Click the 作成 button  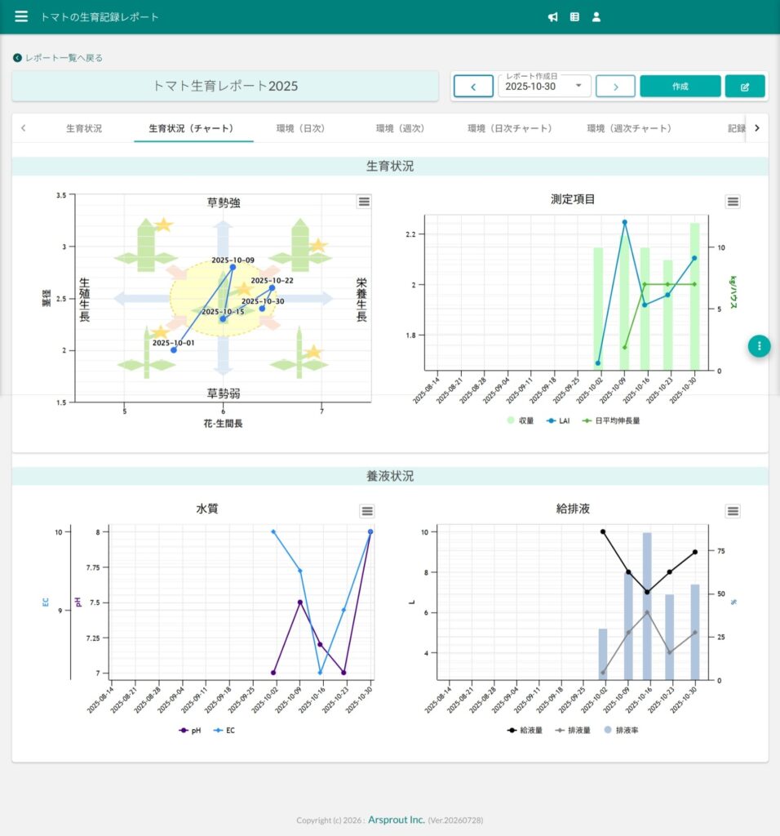tap(680, 87)
